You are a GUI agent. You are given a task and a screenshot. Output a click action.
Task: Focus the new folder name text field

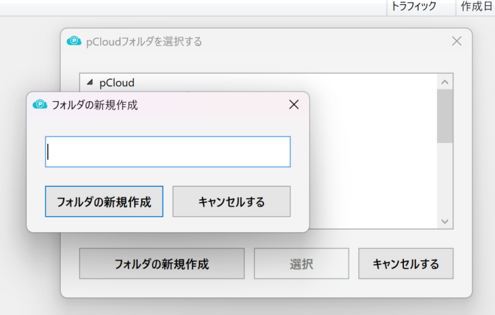point(168,152)
